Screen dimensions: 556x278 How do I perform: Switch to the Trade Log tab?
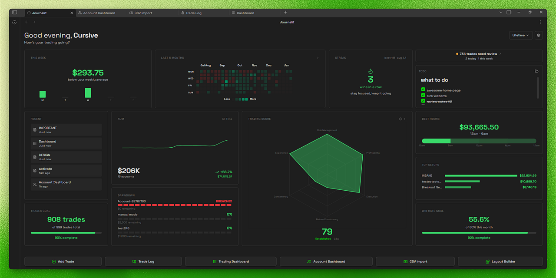click(x=191, y=13)
